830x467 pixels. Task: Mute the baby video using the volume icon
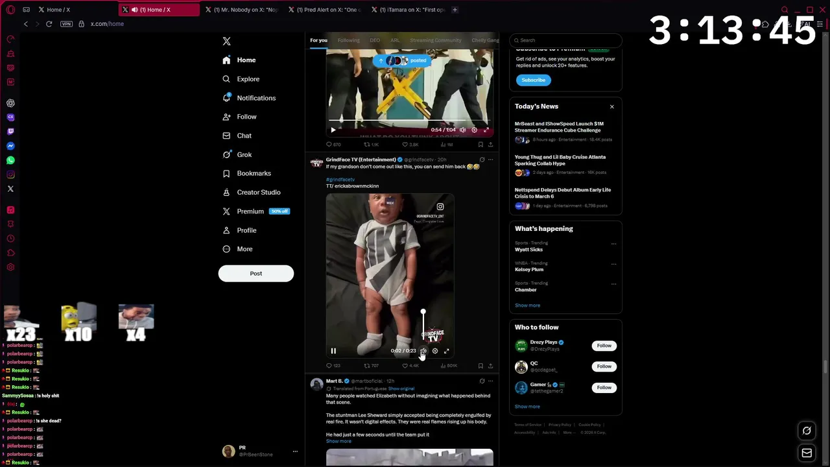[x=423, y=351]
